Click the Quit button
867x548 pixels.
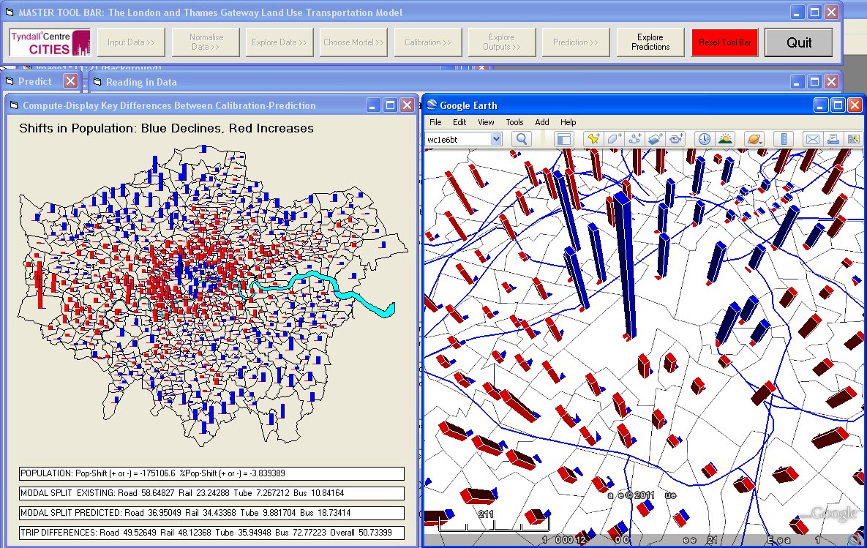pos(798,42)
